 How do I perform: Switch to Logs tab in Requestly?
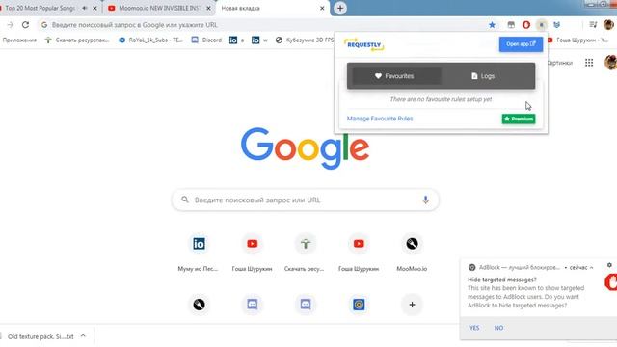(483, 76)
